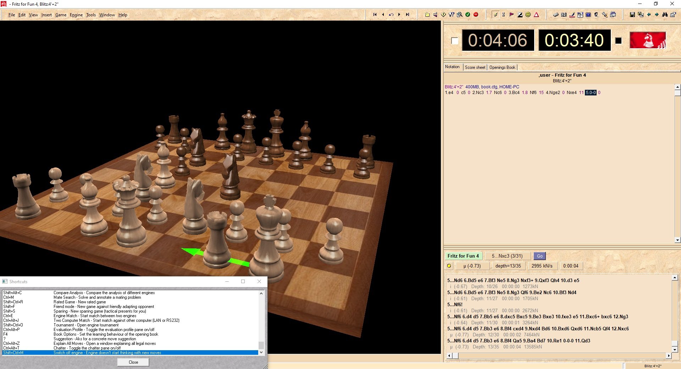The image size is (681, 369).
Task: Open the Engine menu
Action: pos(76,15)
